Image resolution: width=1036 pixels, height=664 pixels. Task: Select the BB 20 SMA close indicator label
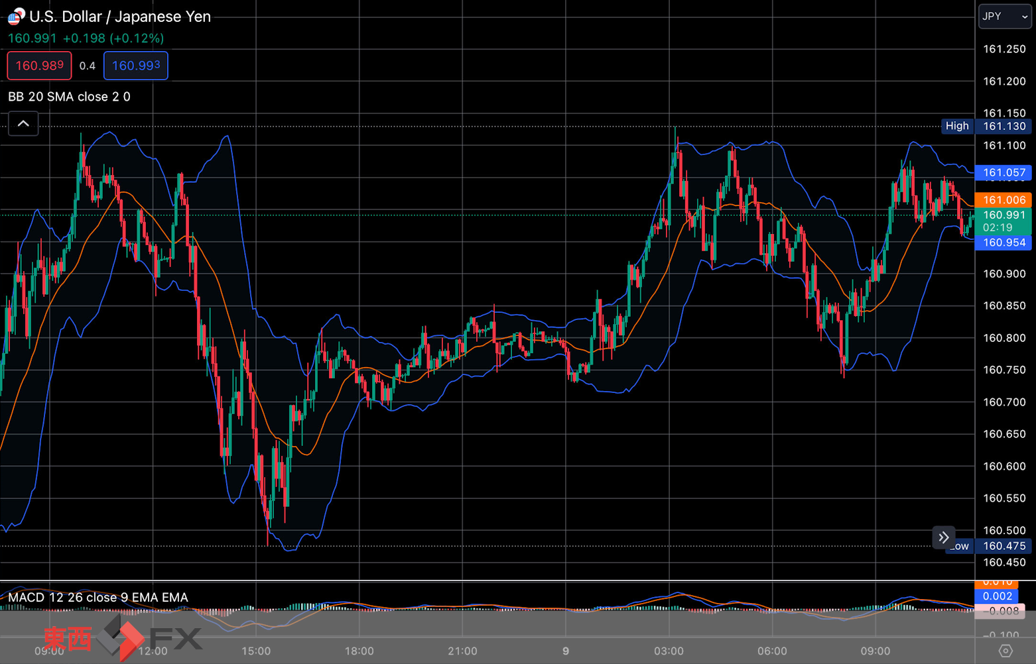tap(69, 97)
